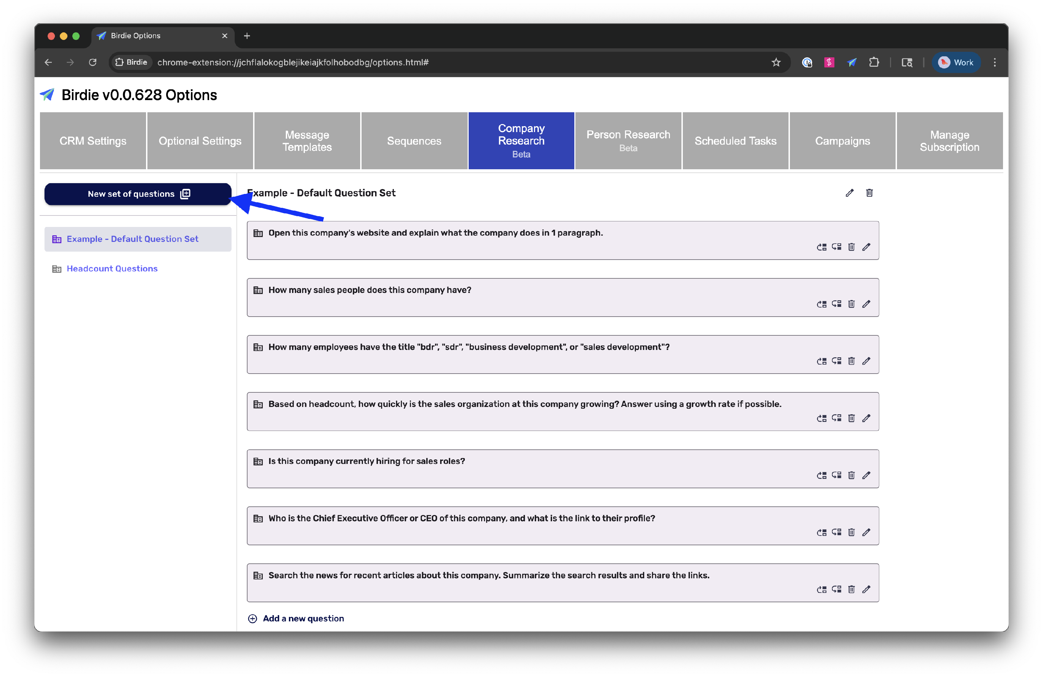Go to the Sequences tab
Image resolution: width=1043 pixels, height=677 pixels.
[414, 141]
